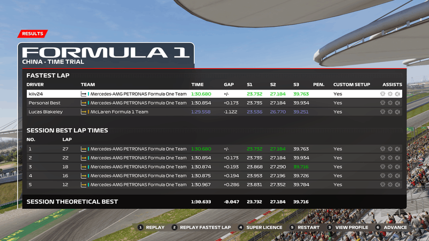Click braking assist icon in Personal Best row

pyautogui.click(x=382, y=103)
